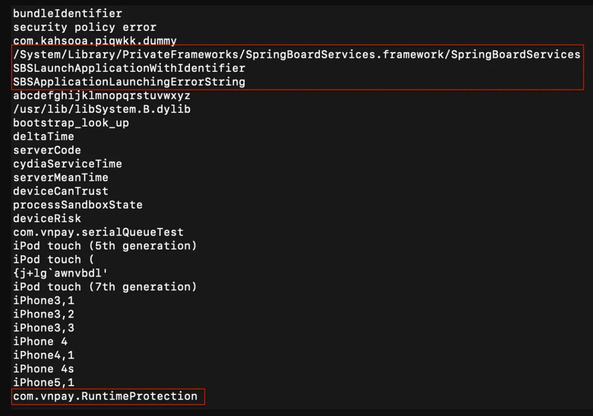The width and height of the screenshot is (593, 416).
Task: Click the deltaTime string
Action: (44, 136)
